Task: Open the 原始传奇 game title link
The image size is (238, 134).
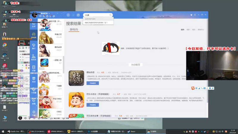Action: pos(90,72)
